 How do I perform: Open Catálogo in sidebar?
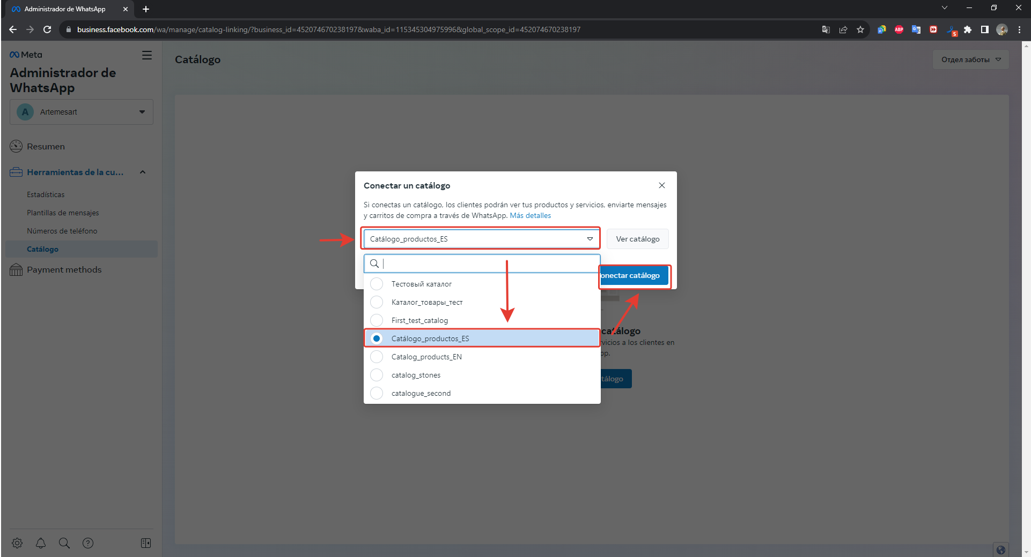point(82,249)
